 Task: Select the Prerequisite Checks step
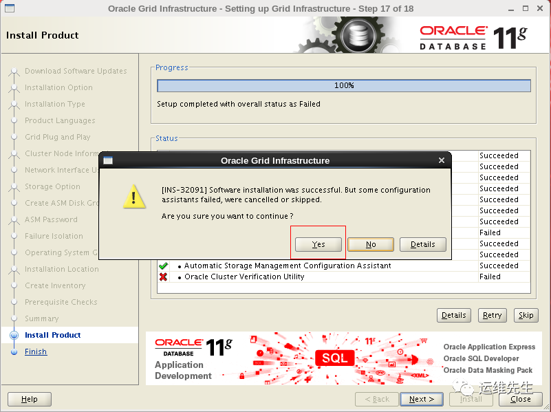[61, 302]
